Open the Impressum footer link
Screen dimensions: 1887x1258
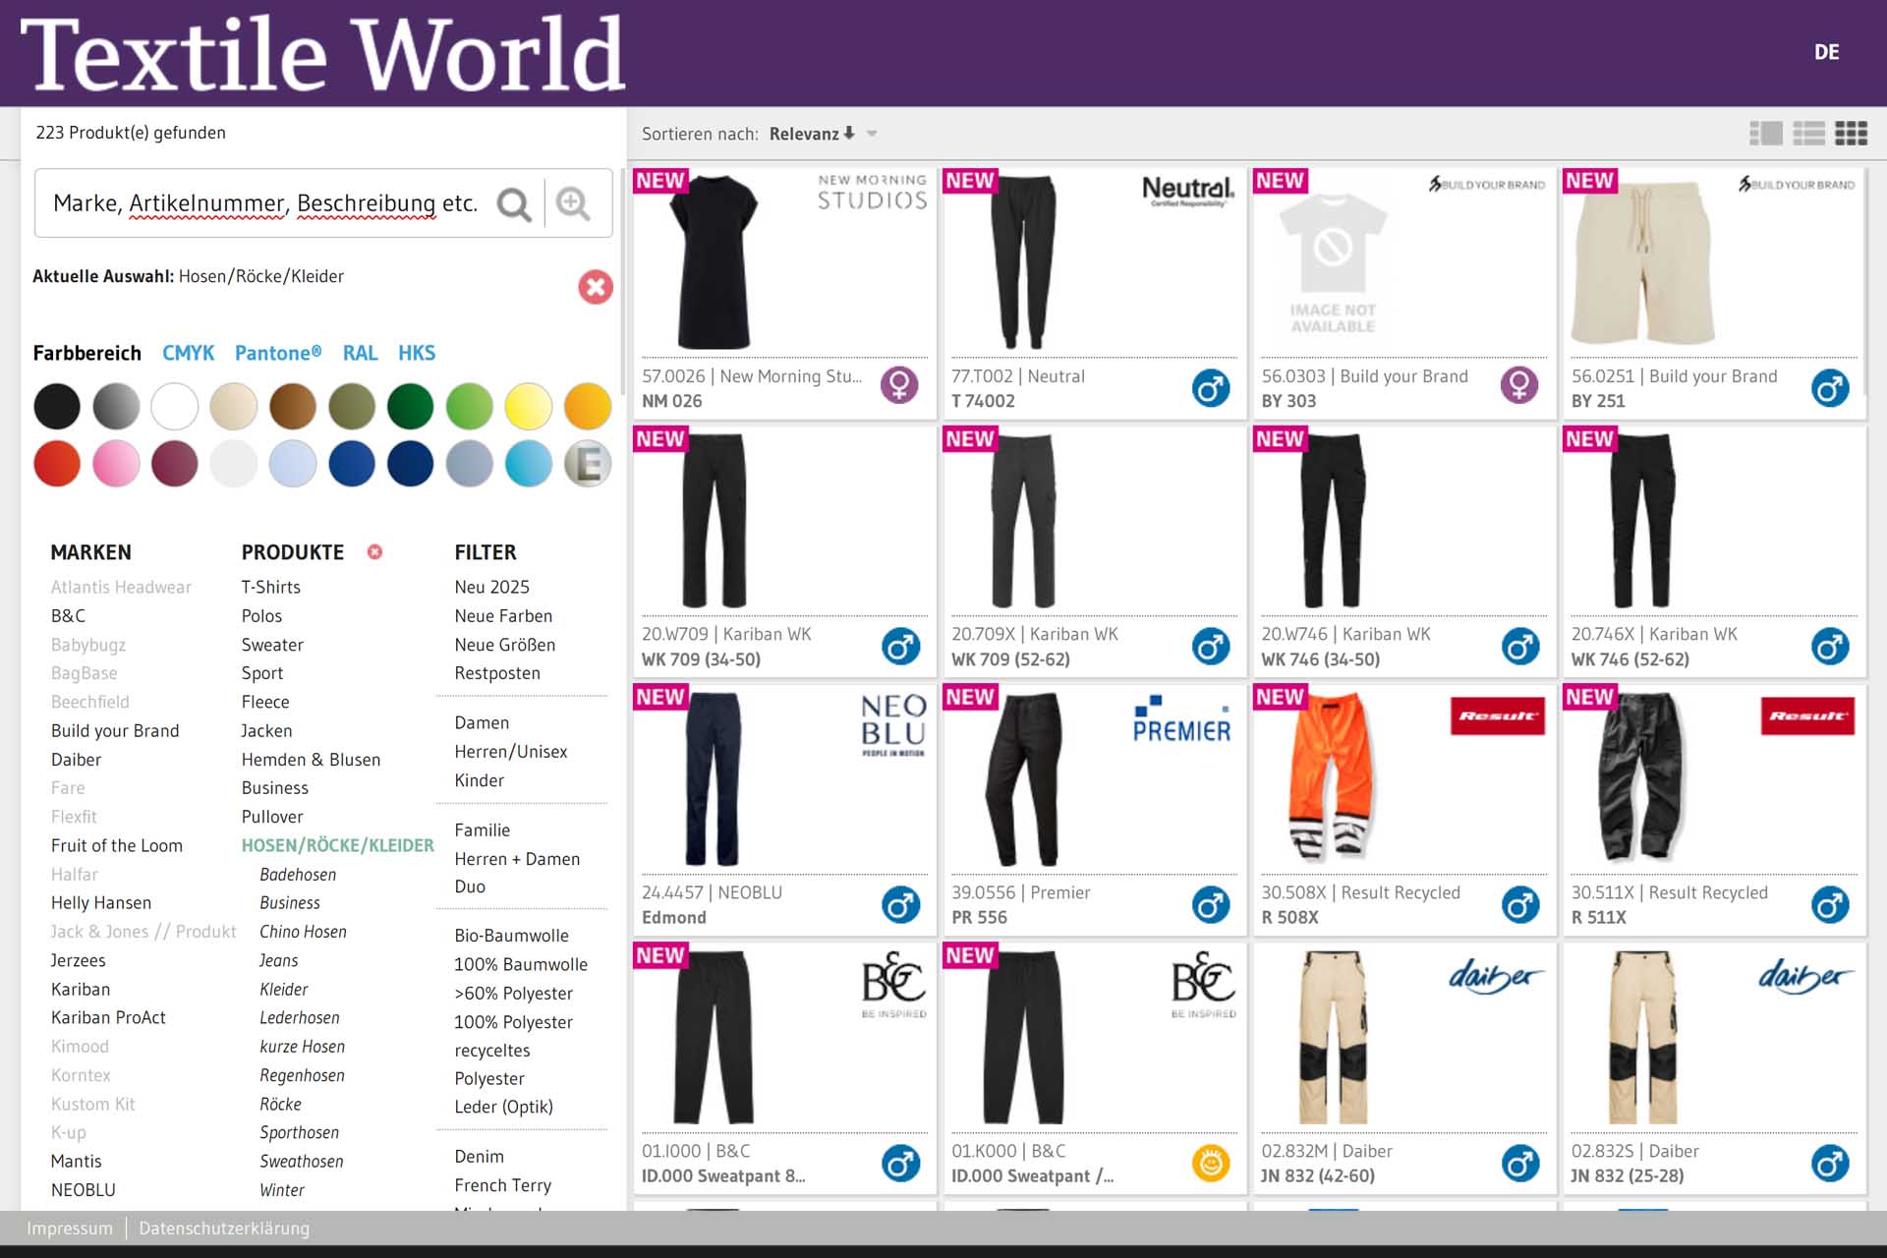70,1229
